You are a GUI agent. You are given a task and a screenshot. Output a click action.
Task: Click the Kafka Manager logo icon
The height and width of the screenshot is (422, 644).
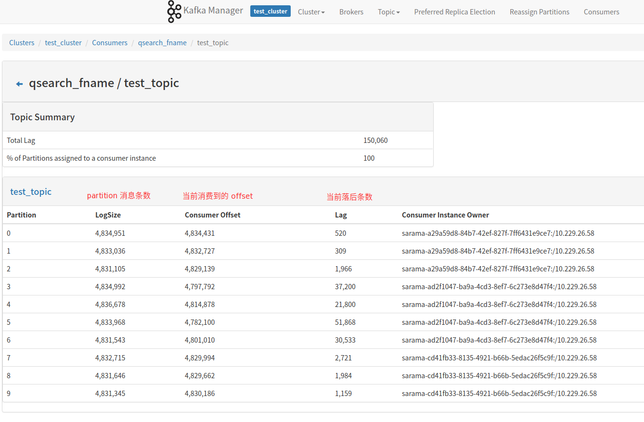click(174, 12)
